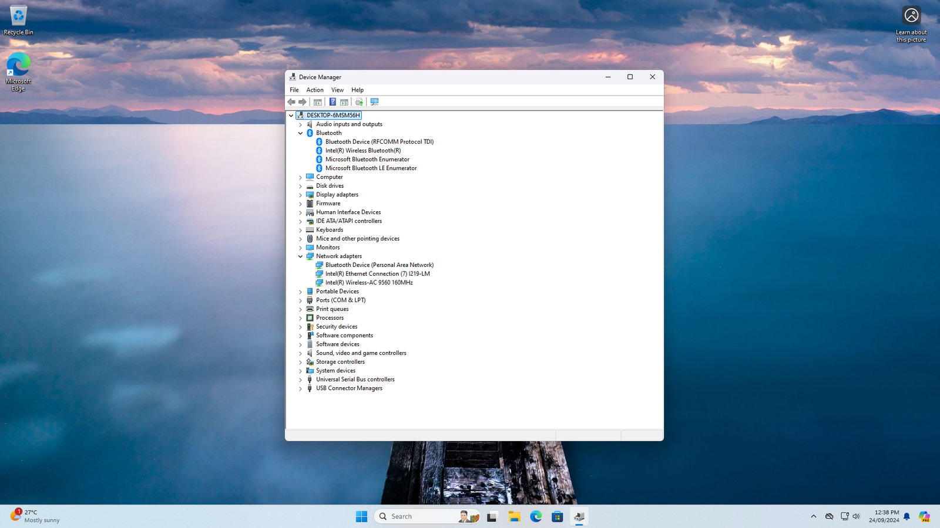This screenshot has height=528, width=940.
Task: Select Microsoft Bluetooth Enumerator
Action: 367,160
